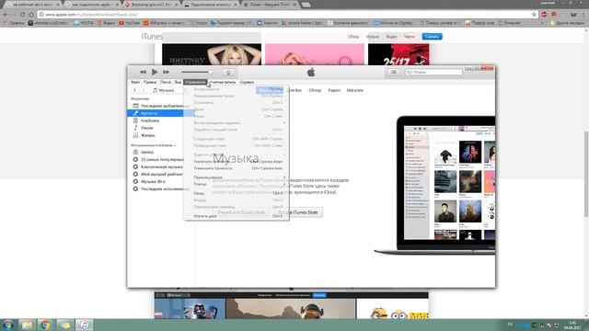
Task: Open a new Chrome tab
Action: [306, 5]
